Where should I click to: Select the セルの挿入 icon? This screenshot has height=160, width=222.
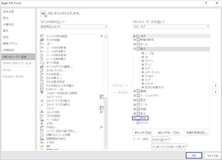pos(42,78)
